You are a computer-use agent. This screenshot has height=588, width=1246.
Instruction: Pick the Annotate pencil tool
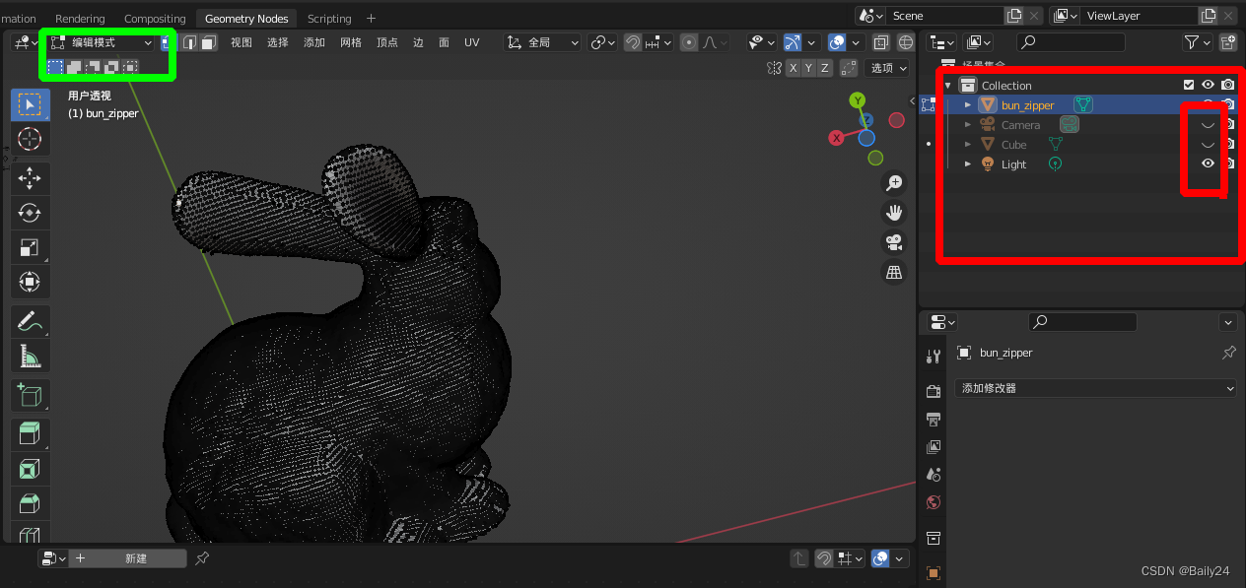(30, 320)
